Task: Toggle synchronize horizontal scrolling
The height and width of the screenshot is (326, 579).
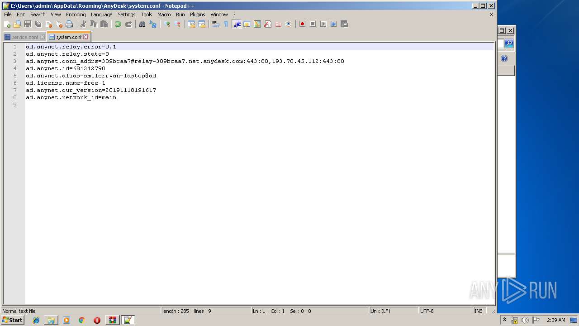Action: click(x=202, y=24)
